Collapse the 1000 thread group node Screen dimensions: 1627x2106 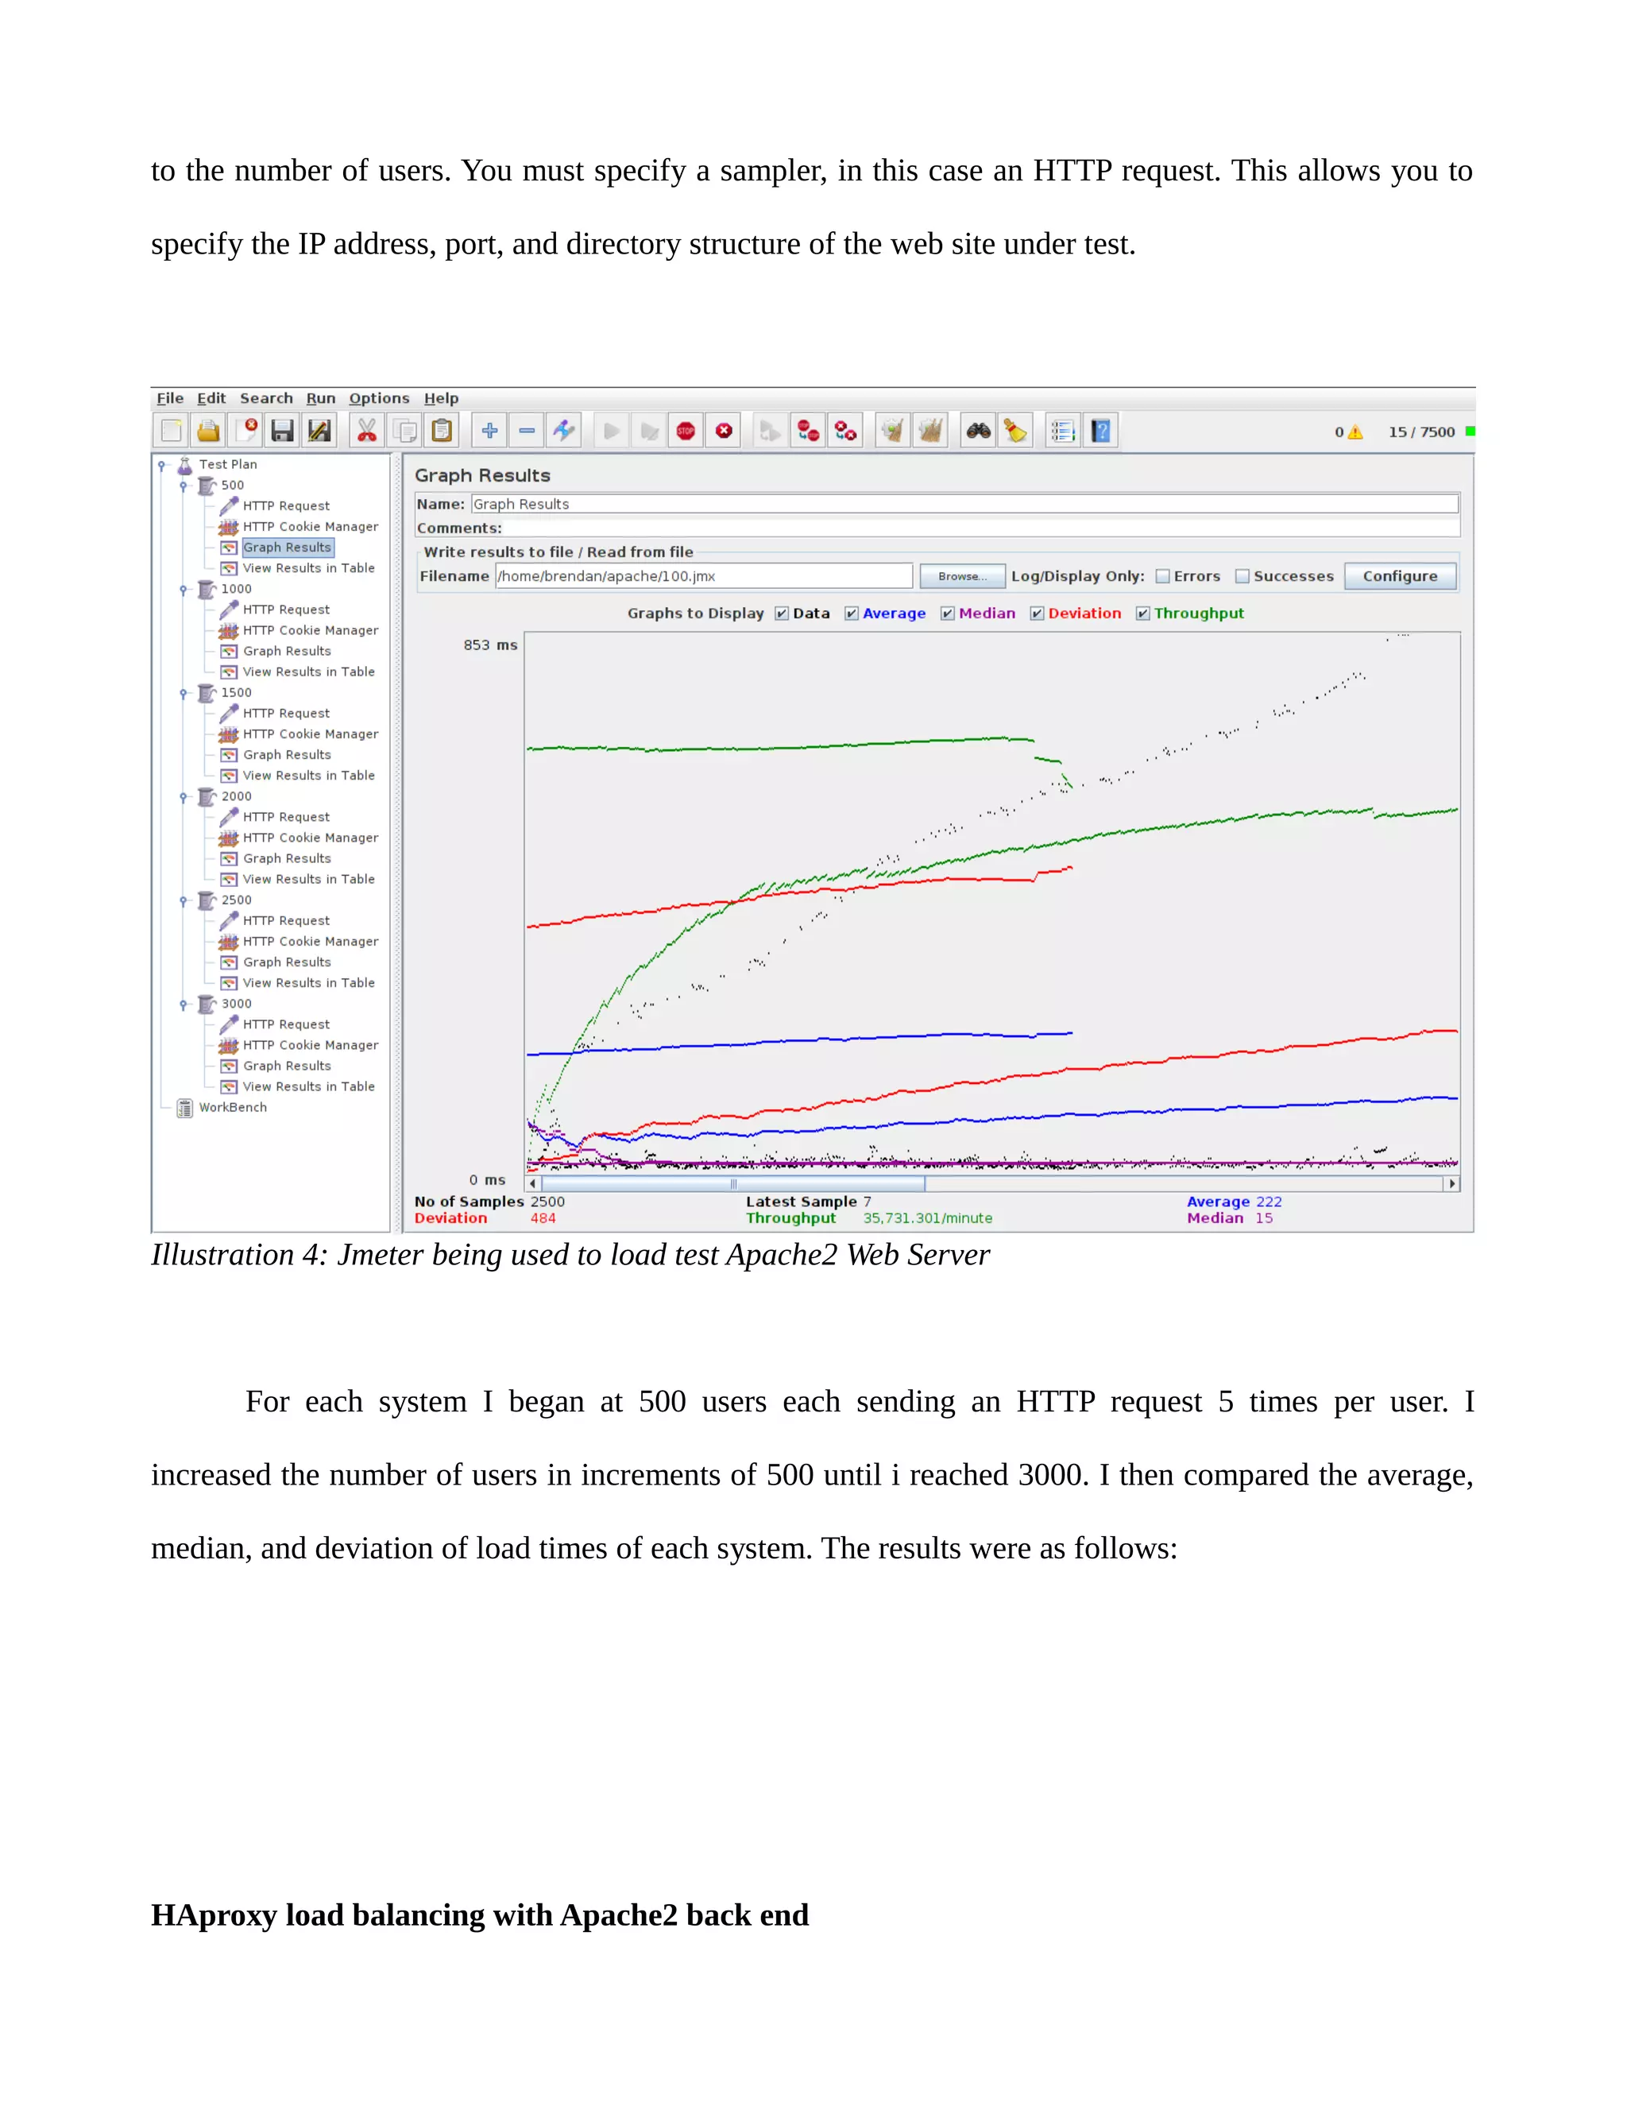[x=184, y=589]
